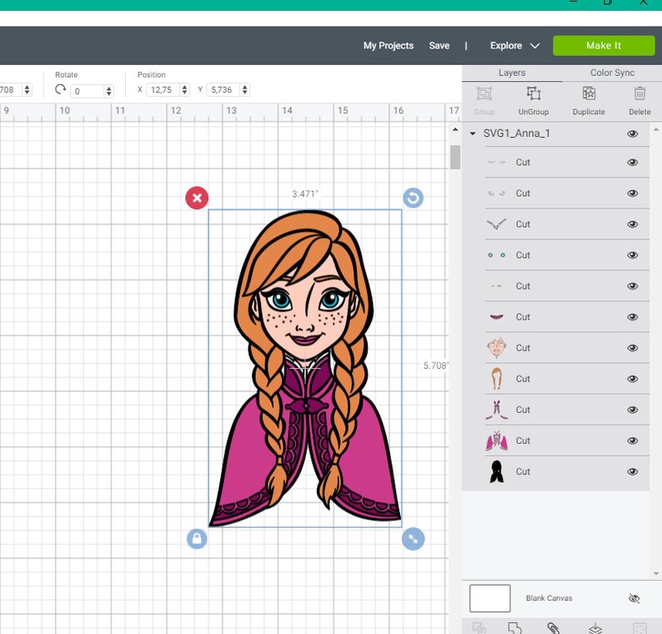This screenshot has height=634, width=662.
Task: Click the Rotate value input field
Action: 88,91
